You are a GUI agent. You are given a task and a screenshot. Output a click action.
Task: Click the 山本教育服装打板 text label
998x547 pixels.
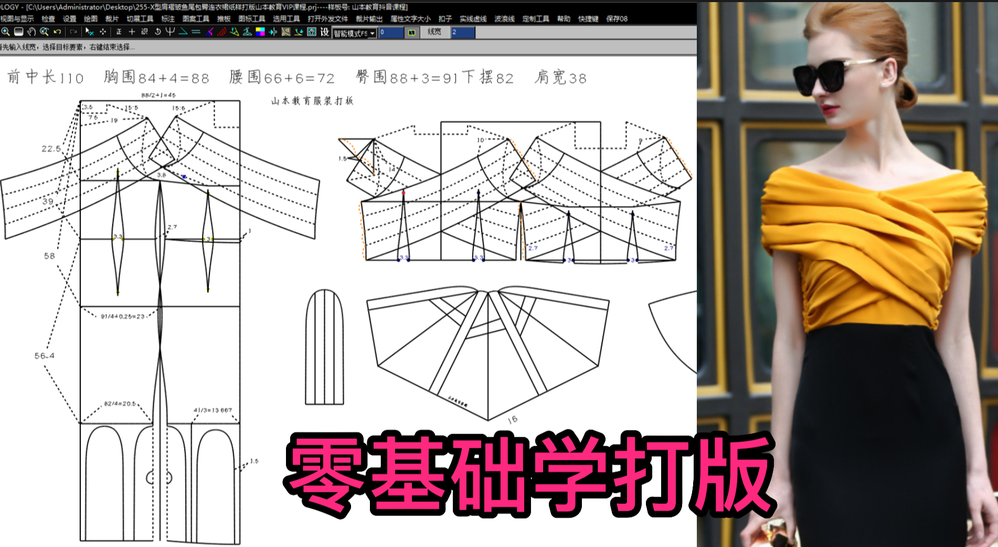tap(313, 100)
